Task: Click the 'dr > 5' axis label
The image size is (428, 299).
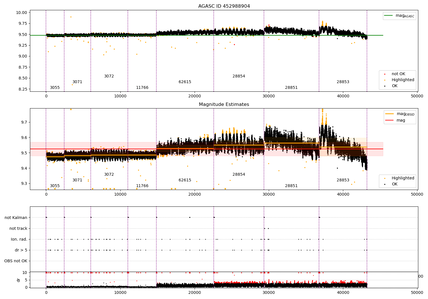Action: click(21, 250)
